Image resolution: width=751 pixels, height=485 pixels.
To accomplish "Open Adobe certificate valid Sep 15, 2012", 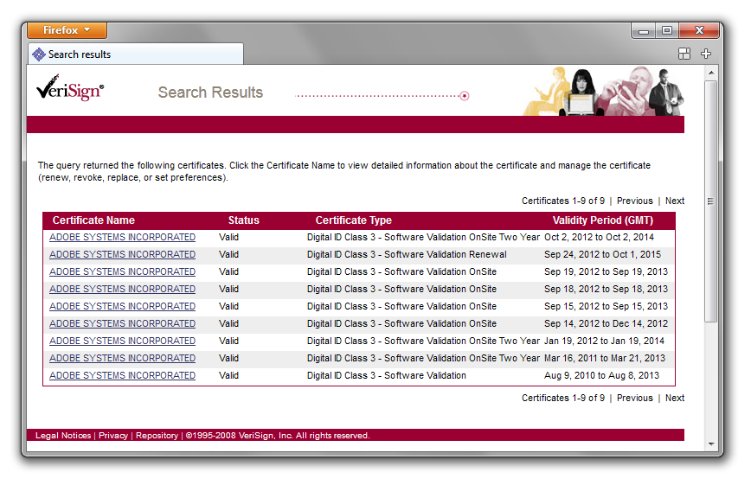I will pos(122,306).
